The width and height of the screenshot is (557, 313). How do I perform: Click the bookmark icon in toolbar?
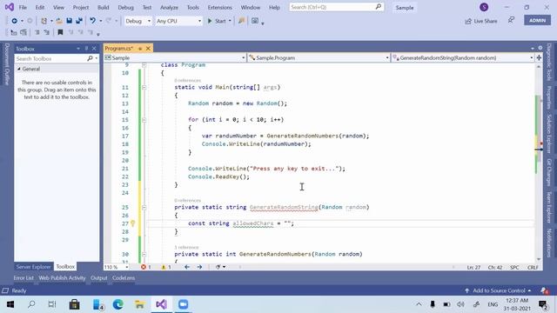pyautogui.click(x=60, y=32)
